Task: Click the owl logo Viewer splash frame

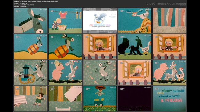Action: tap(100, 21)
